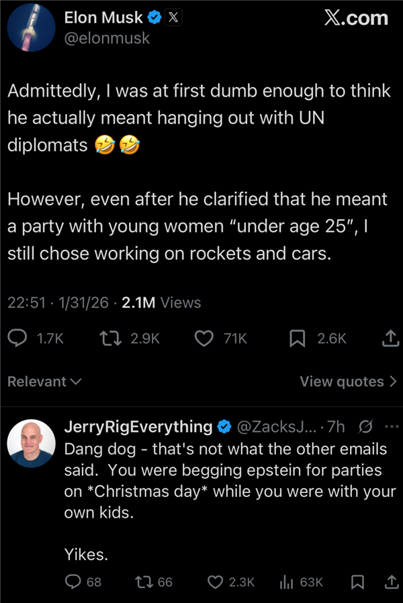Like JerryRigEverything's reply
Image resolution: width=403 pixels, height=603 pixels.
215,582
